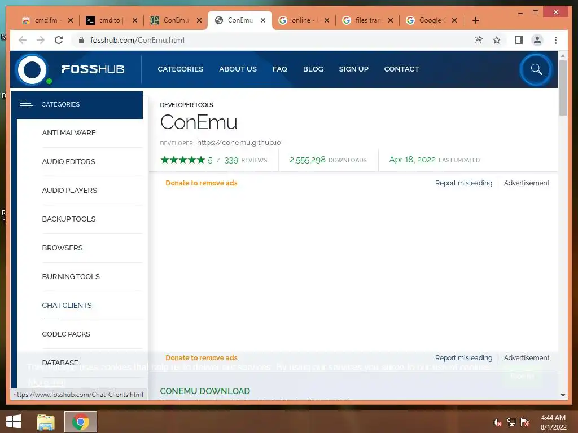Select AUDIO PLAYERS category
Viewport: 578px width, 433px height.
[69, 191]
